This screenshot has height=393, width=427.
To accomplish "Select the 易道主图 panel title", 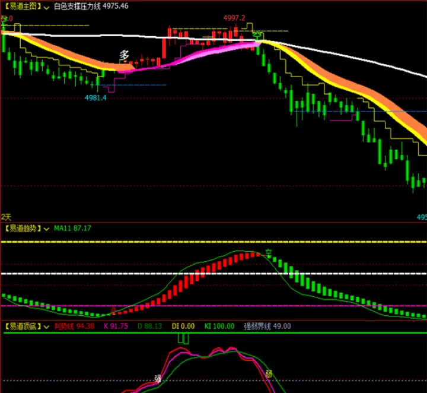I will 21,7.
